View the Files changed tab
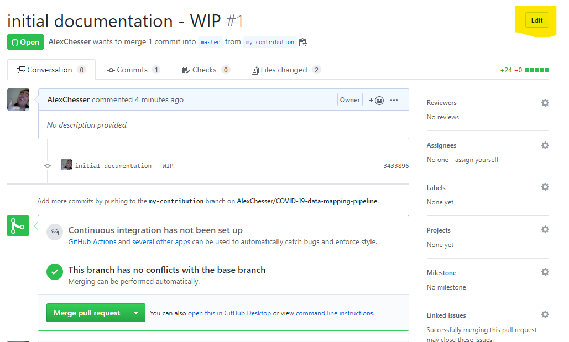 286,70
